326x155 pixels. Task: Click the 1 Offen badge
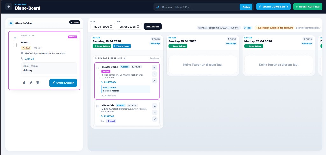point(74,23)
